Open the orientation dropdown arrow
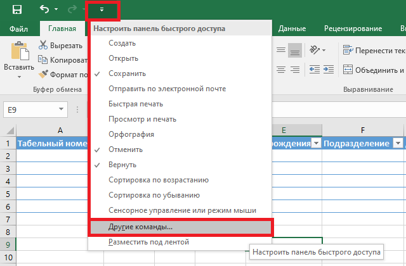 click(x=324, y=50)
